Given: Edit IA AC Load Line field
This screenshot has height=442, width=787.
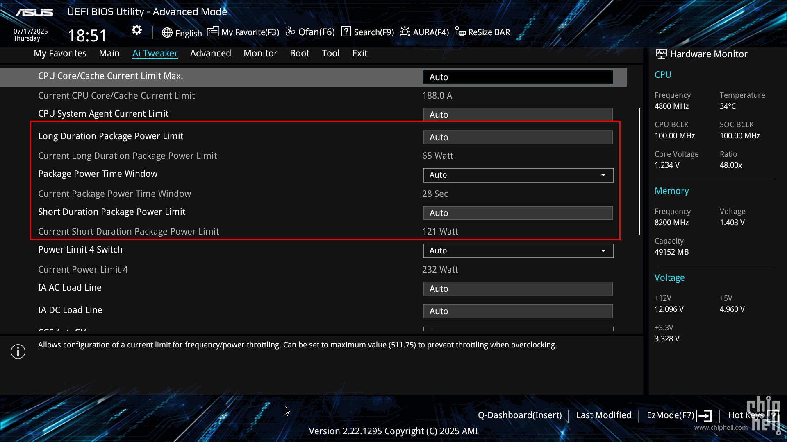Looking at the screenshot, I should (518, 289).
